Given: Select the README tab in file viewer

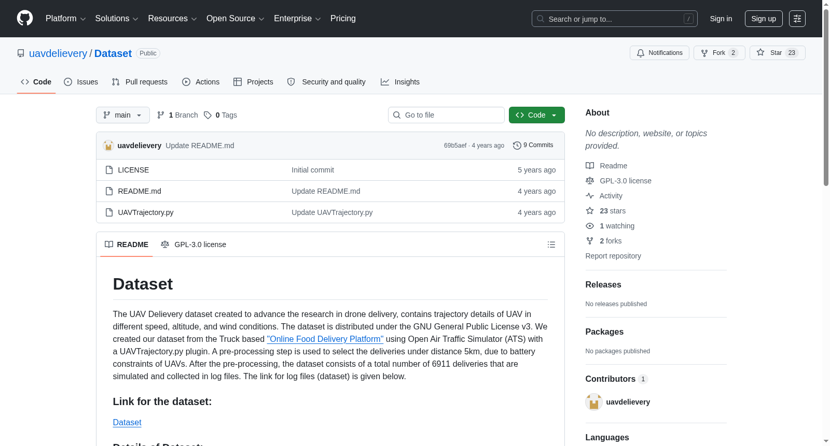Looking at the screenshot, I should coord(127,244).
